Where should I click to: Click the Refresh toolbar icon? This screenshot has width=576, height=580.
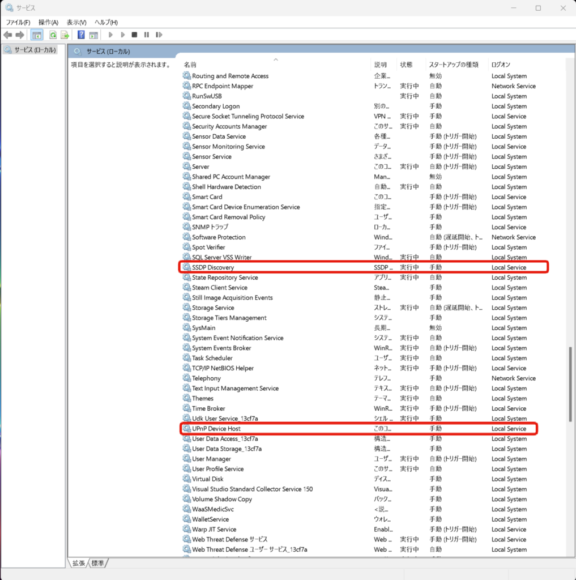pos(53,35)
